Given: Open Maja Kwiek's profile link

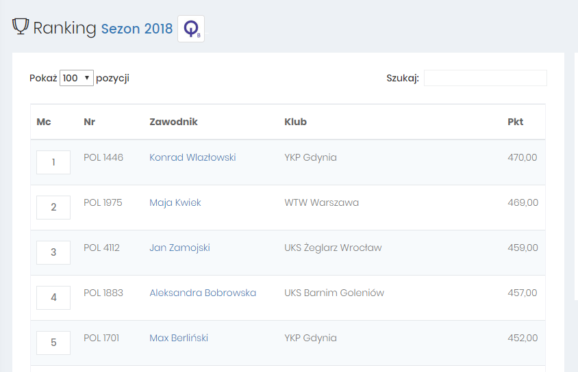Looking at the screenshot, I should 175,202.
